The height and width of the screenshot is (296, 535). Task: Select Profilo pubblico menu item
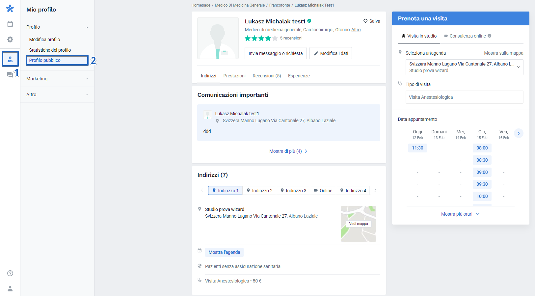(x=57, y=60)
